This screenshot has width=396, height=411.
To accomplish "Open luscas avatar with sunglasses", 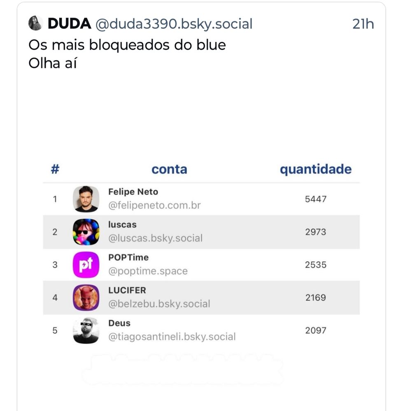I will point(86,232).
